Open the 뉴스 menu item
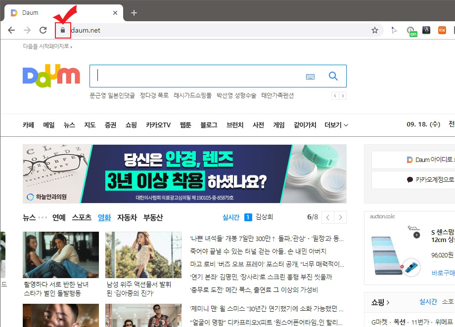455x327 pixels. 69,125
